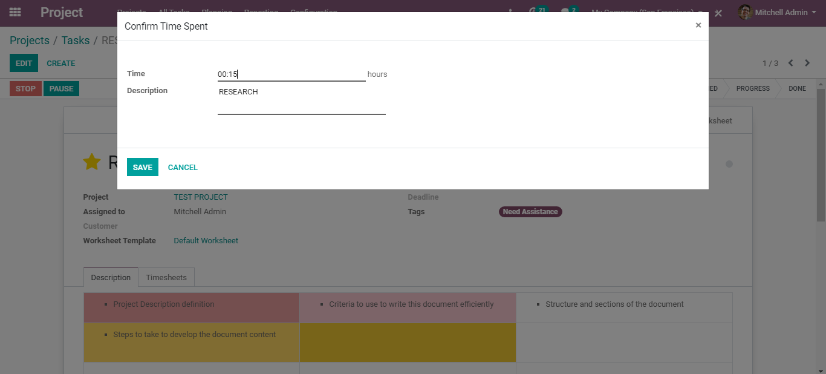
Task: Click the 'hours' unit label
Action: coord(377,74)
